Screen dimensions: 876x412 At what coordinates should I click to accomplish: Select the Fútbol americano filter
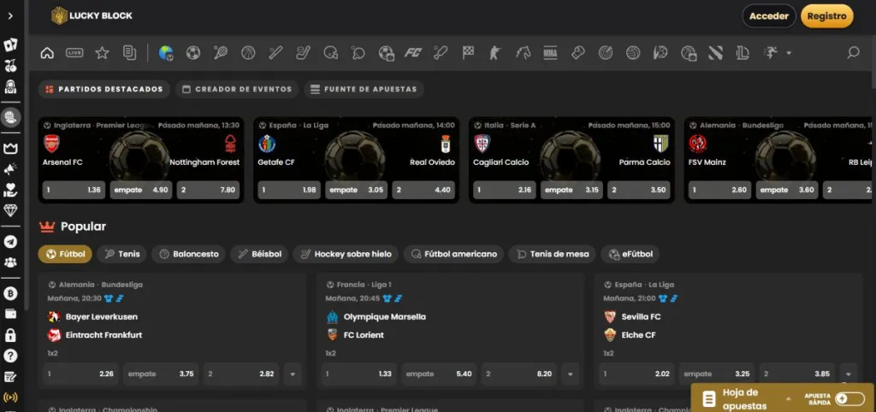pyautogui.click(x=453, y=254)
